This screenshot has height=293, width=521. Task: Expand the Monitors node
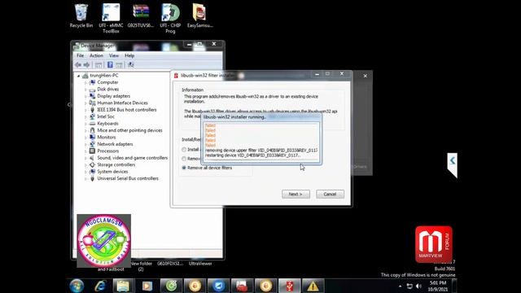point(85,138)
